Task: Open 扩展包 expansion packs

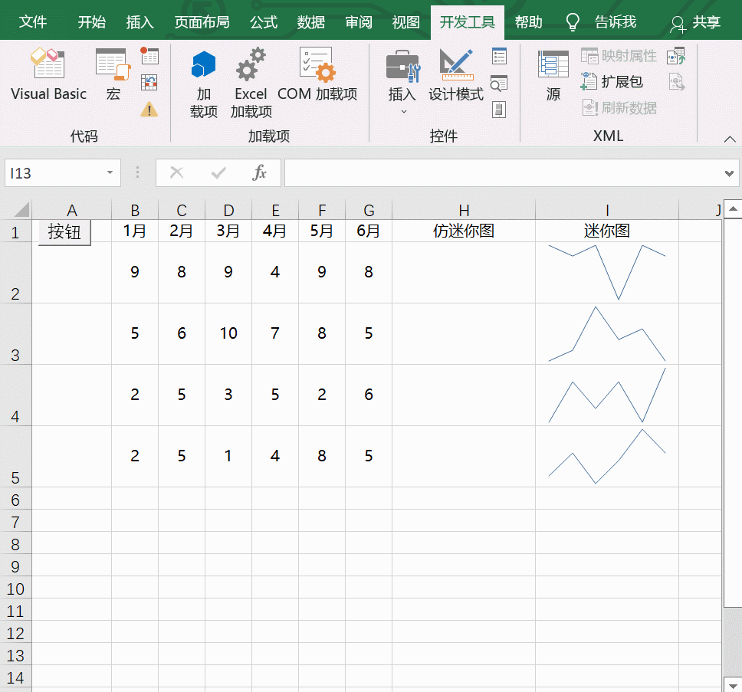Action: tap(612, 82)
